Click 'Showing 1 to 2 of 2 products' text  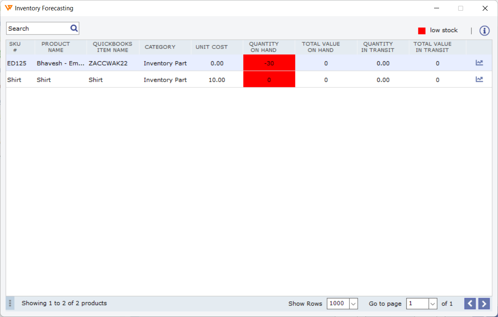[x=64, y=303]
